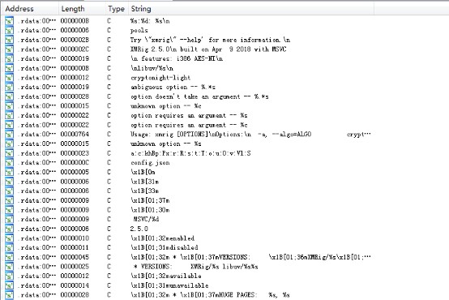
Task: Select the .rdata address of 'cryptonight-light' row
Action: point(36,78)
